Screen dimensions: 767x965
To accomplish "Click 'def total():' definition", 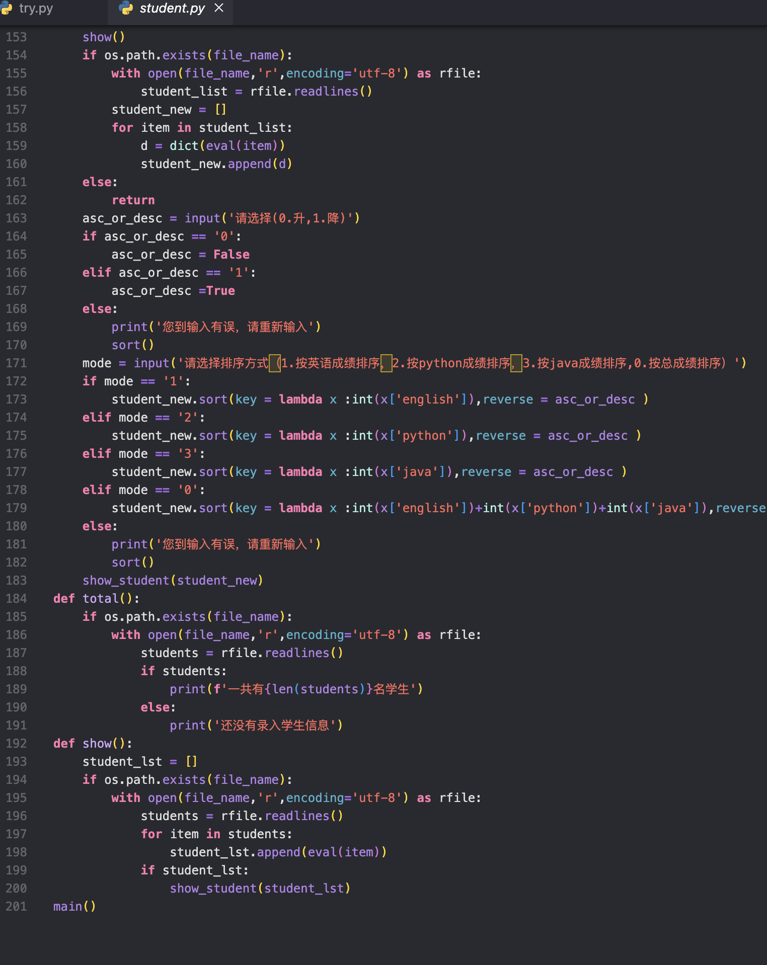I will coord(96,599).
